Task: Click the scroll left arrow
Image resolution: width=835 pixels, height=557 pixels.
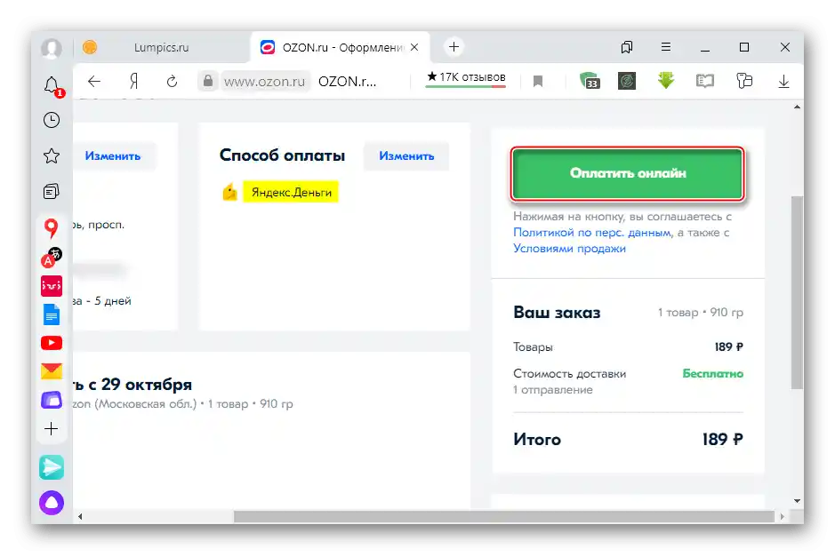Action: 80,516
